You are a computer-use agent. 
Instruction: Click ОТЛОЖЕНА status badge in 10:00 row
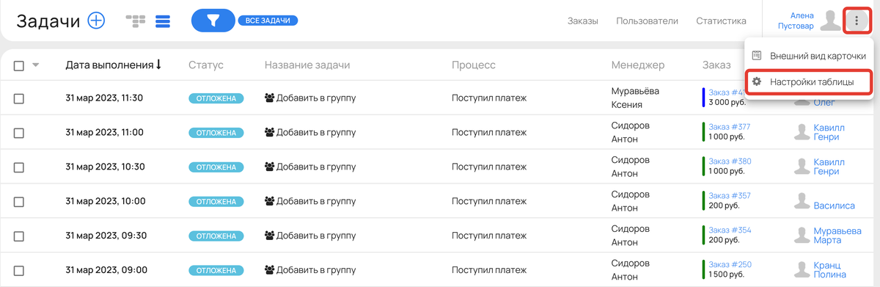click(x=216, y=201)
